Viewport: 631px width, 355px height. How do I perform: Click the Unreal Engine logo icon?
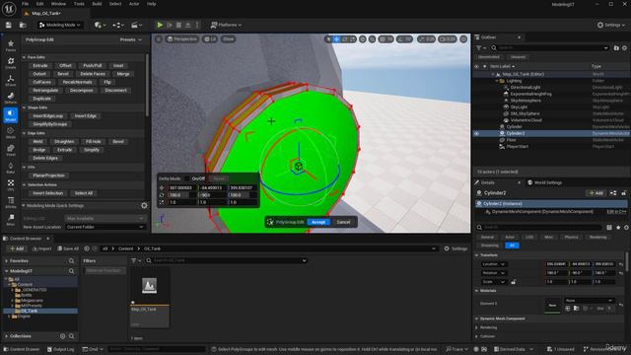[x=9, y=9]
